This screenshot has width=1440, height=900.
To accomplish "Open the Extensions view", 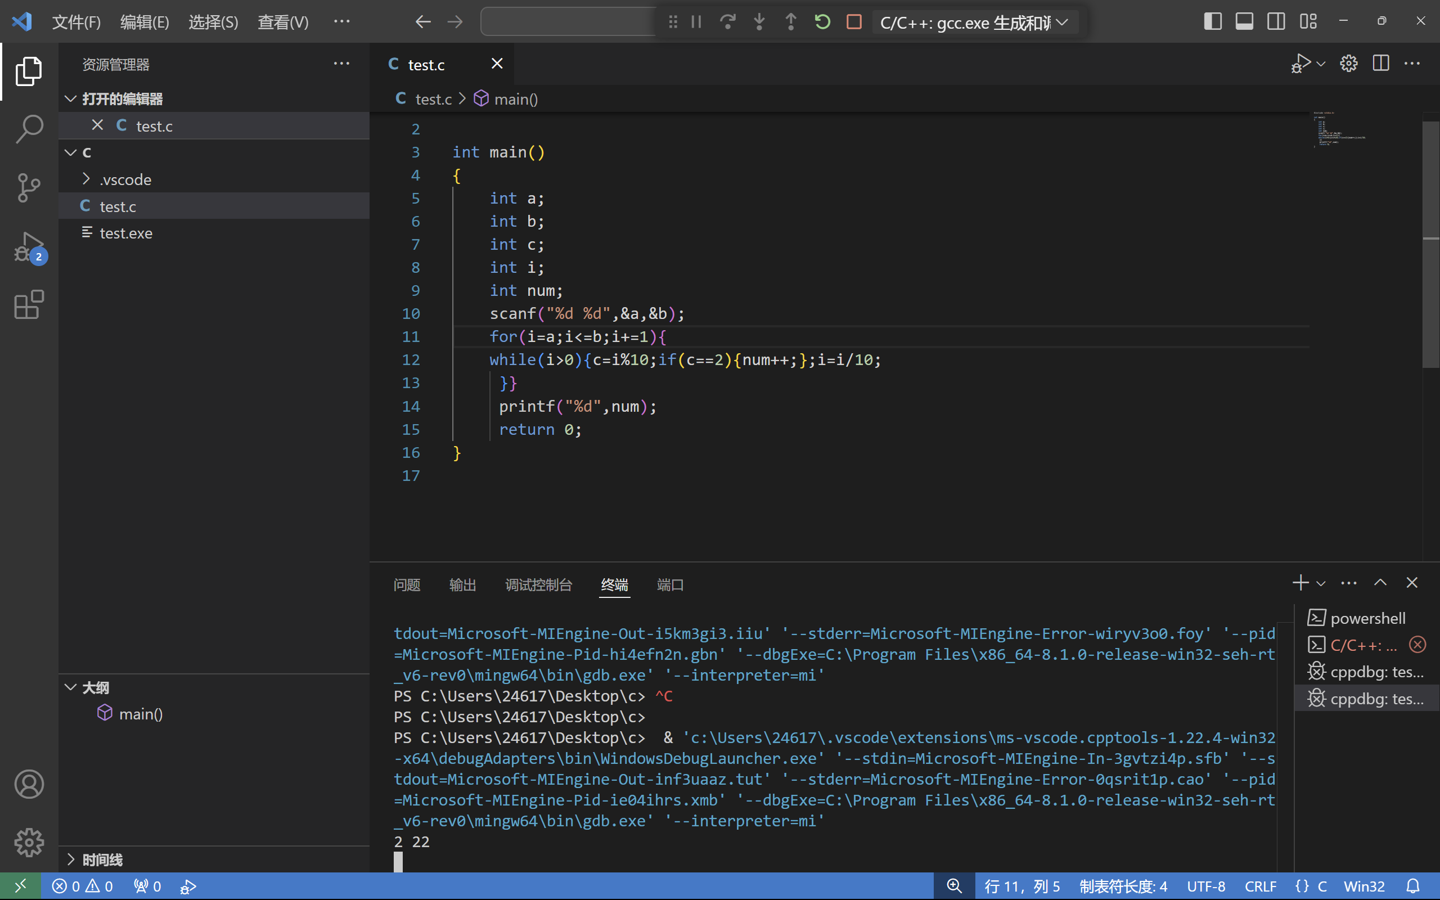I will 29,305.
